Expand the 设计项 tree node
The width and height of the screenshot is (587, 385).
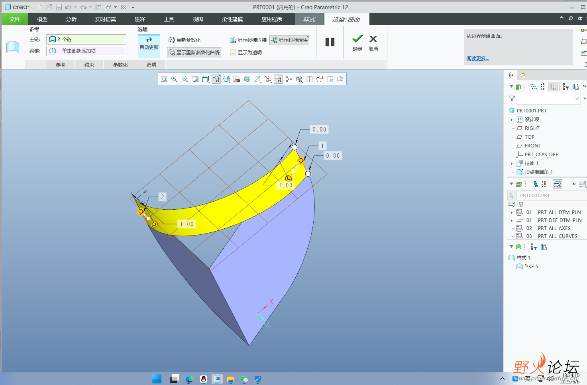(x=512, y=120)
